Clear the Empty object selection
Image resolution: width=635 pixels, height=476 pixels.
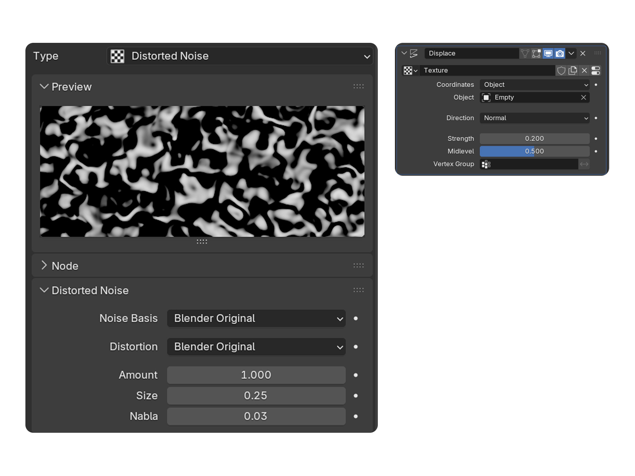[x=583, y=97]
